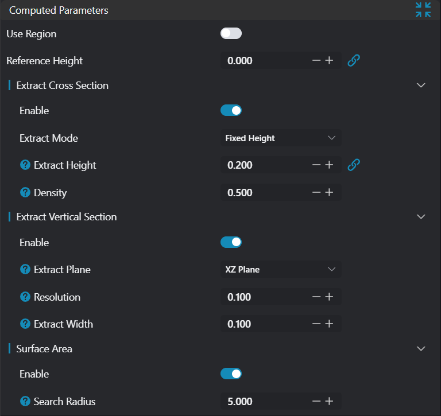Decrease Density with the minus button
Screen dimensions: 441x416
pos(316,193)
